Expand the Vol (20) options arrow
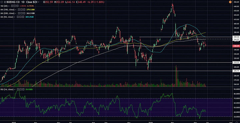This screenshot has height=123, width=240. pyautogui.click(x=9, y=6)
